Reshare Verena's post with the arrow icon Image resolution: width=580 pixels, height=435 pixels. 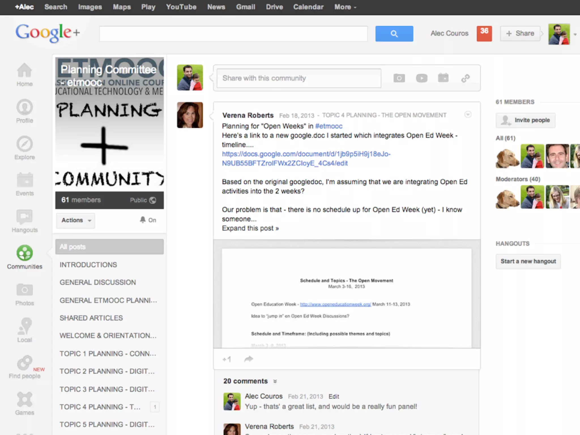tap(248, 359)
